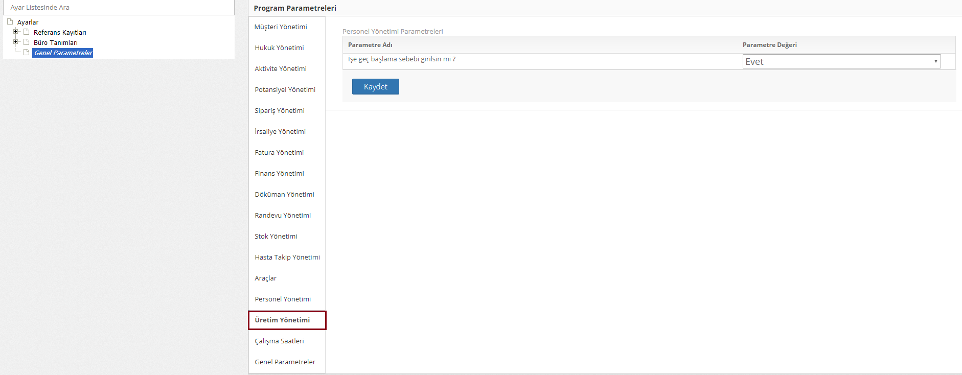Select Genel Parametreler in the settings tree

(x=63, y=53)
